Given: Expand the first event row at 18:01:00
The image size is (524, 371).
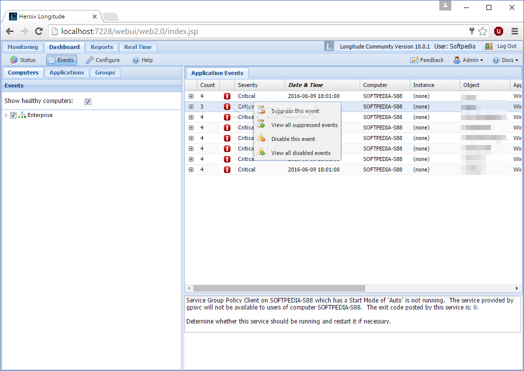Looking at the screenshot, I should (x=191, y=96).
